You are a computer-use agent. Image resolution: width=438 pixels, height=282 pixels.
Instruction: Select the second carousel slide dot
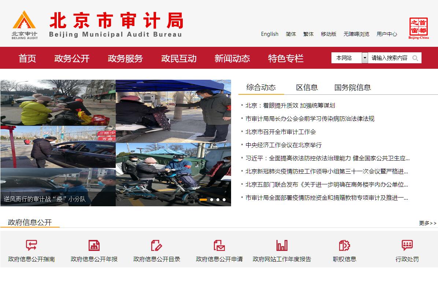pos(212,200)
